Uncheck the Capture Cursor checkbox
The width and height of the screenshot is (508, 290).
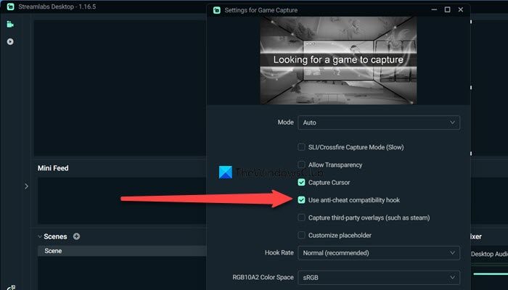point(301,182)
